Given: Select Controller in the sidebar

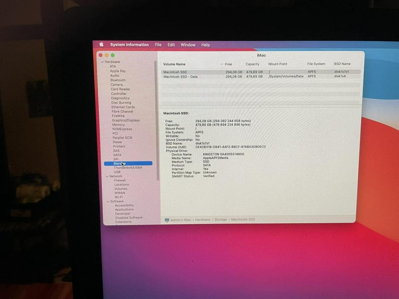Looking at the screenshot, I should coord(118,93).
